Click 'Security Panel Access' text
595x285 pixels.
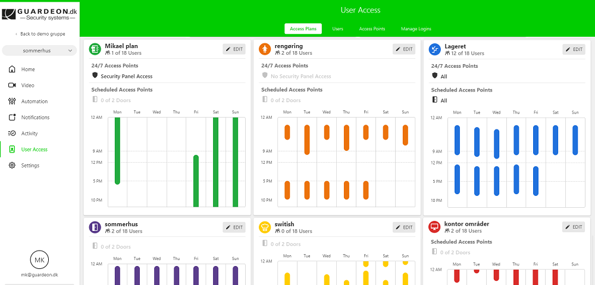pyautogui.click(x=126, y=77)
